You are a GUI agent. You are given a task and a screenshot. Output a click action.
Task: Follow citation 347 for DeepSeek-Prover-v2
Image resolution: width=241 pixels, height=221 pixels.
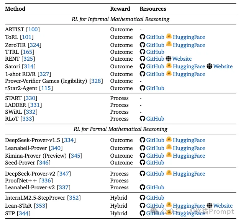[64, 174]
